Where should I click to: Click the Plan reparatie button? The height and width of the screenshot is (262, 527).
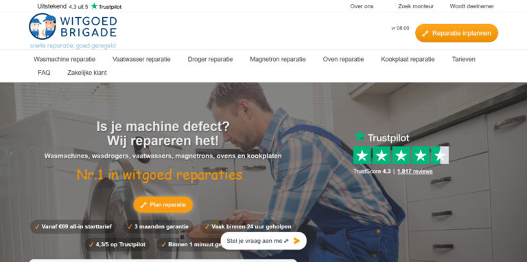click(x=163, y=205)
